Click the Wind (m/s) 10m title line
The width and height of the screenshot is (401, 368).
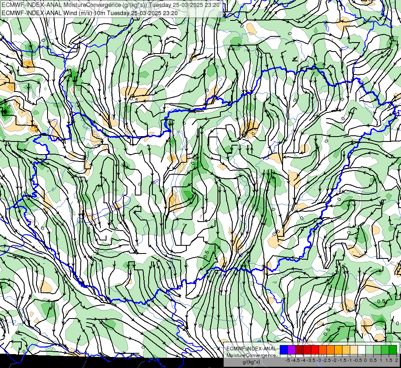(x=90, y=13)
